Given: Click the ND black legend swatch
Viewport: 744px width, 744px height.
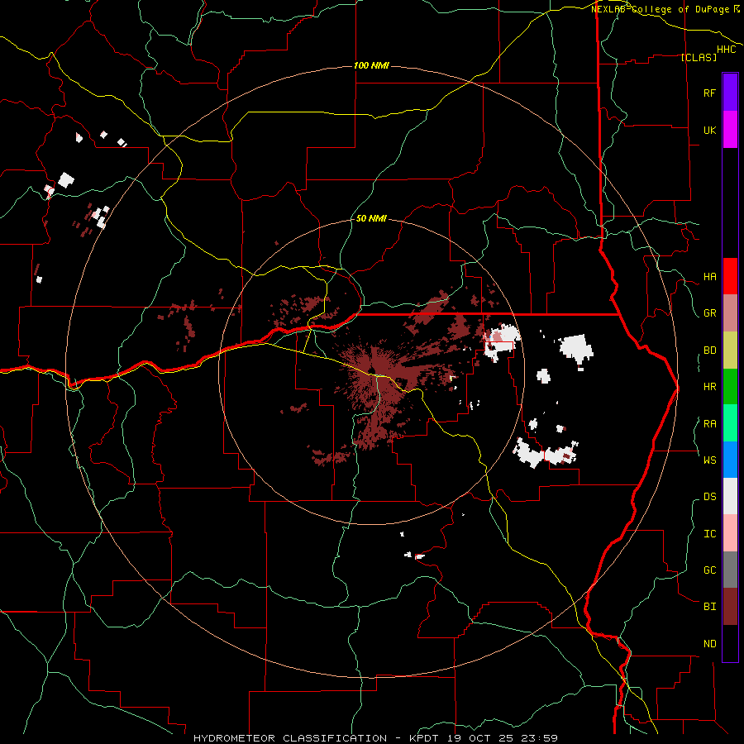Looking at the screenshot, I should point(730,643).
